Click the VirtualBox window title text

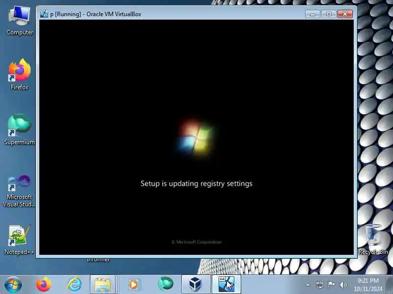point(95,14)
